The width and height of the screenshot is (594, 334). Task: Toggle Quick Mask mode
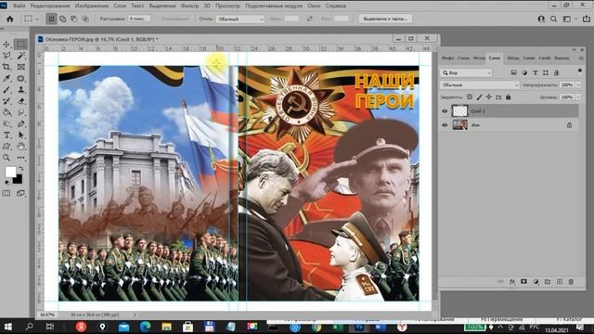(6, 193)
